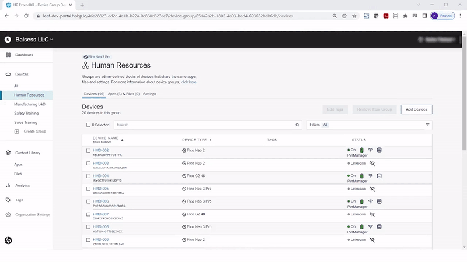
Task: Open Manufacturing L&D group in sidebar
Action: (x=30, y=104)
